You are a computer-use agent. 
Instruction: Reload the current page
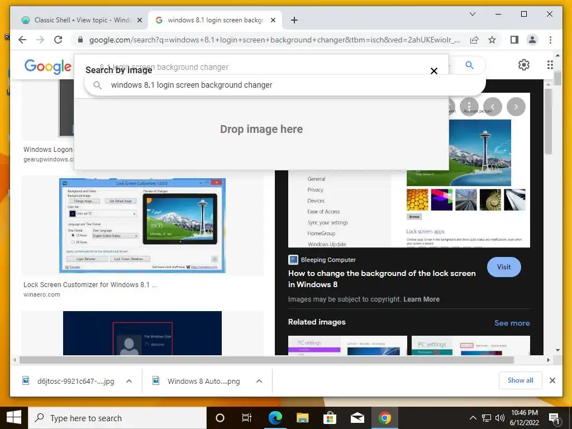click(x=58, y=40)
